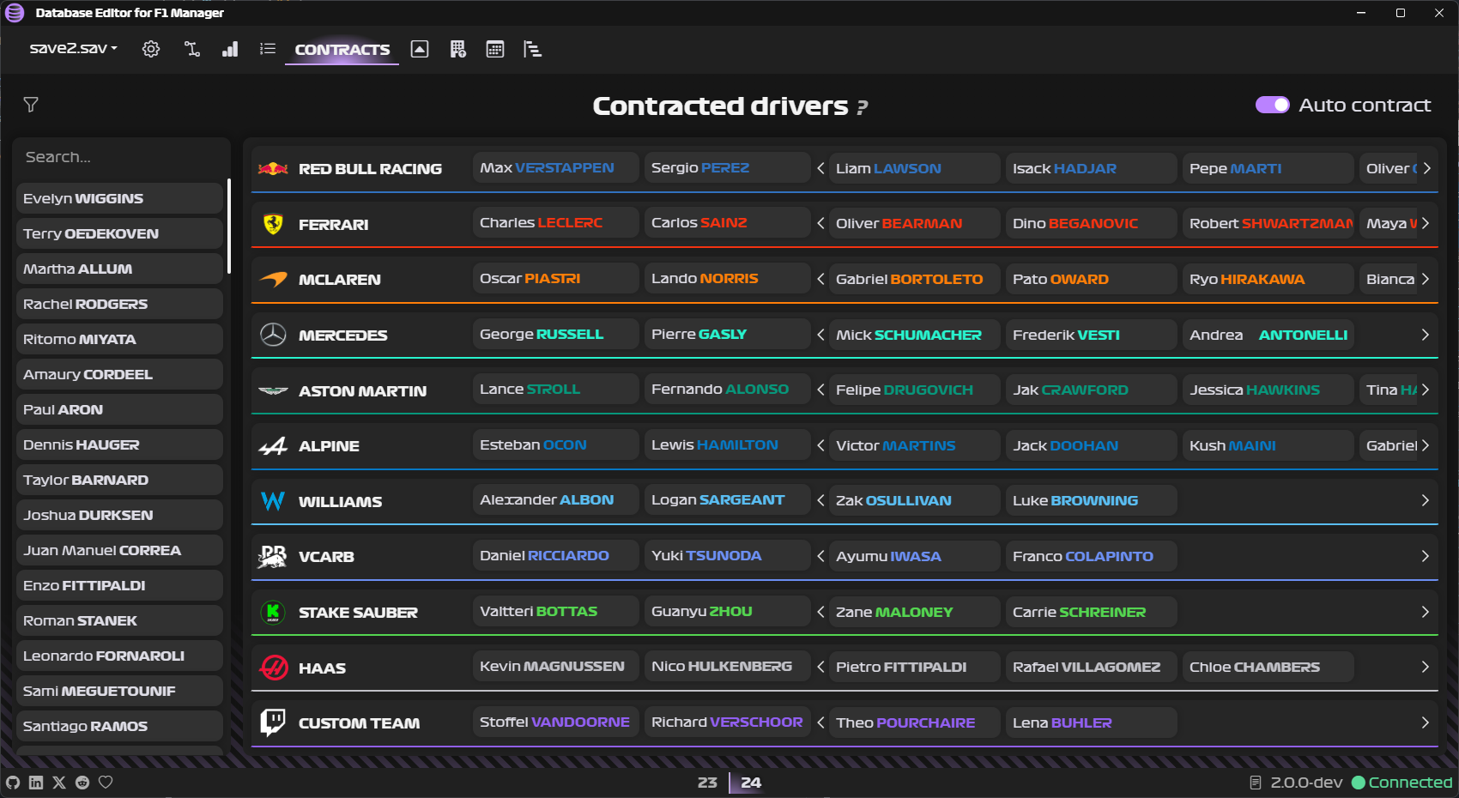Open the Reddit link icon

(82, 783)
